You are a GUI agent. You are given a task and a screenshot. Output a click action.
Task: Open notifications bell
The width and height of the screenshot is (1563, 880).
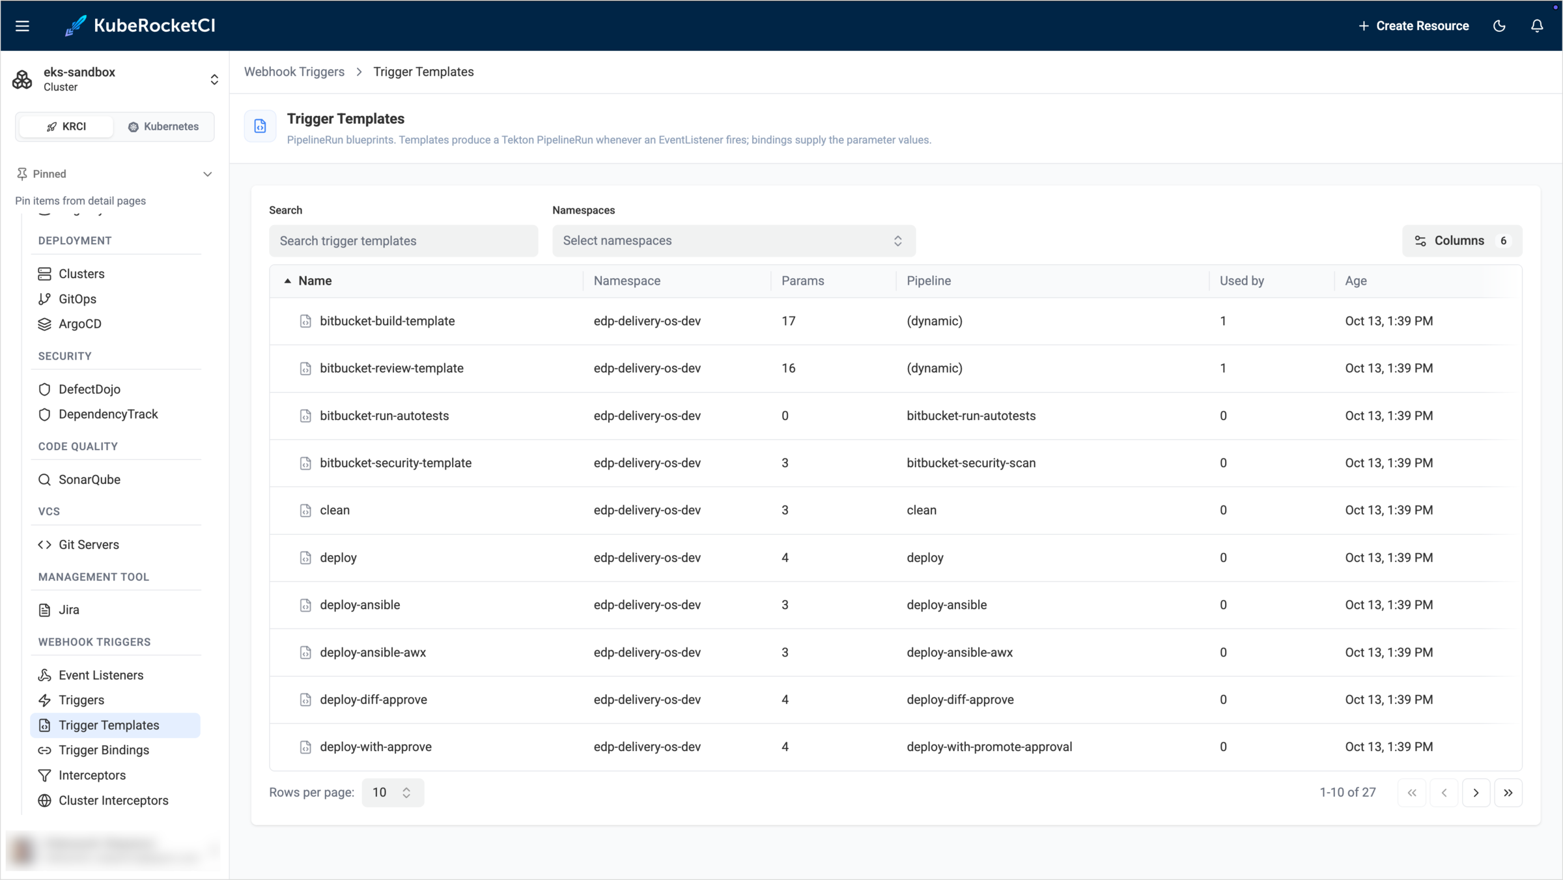pyautogui.click(x=1537, y=26)
